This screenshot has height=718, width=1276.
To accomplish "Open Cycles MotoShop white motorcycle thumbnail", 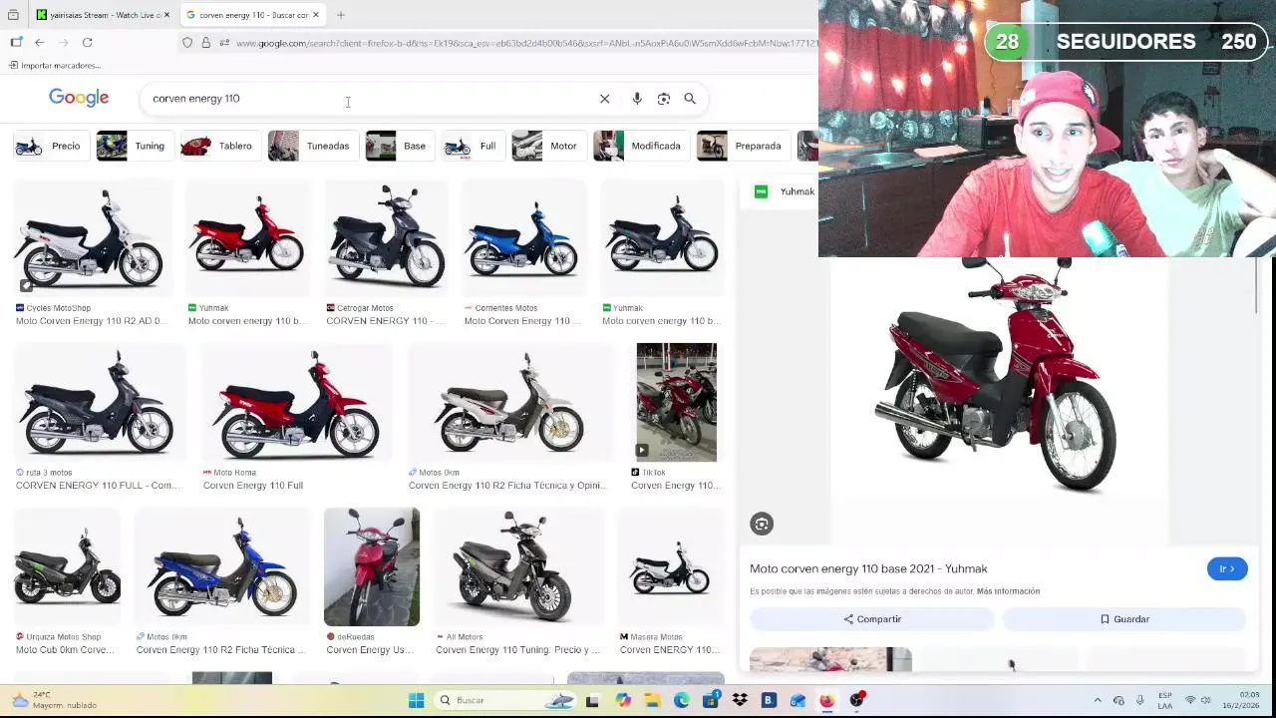I will point(90,239).
